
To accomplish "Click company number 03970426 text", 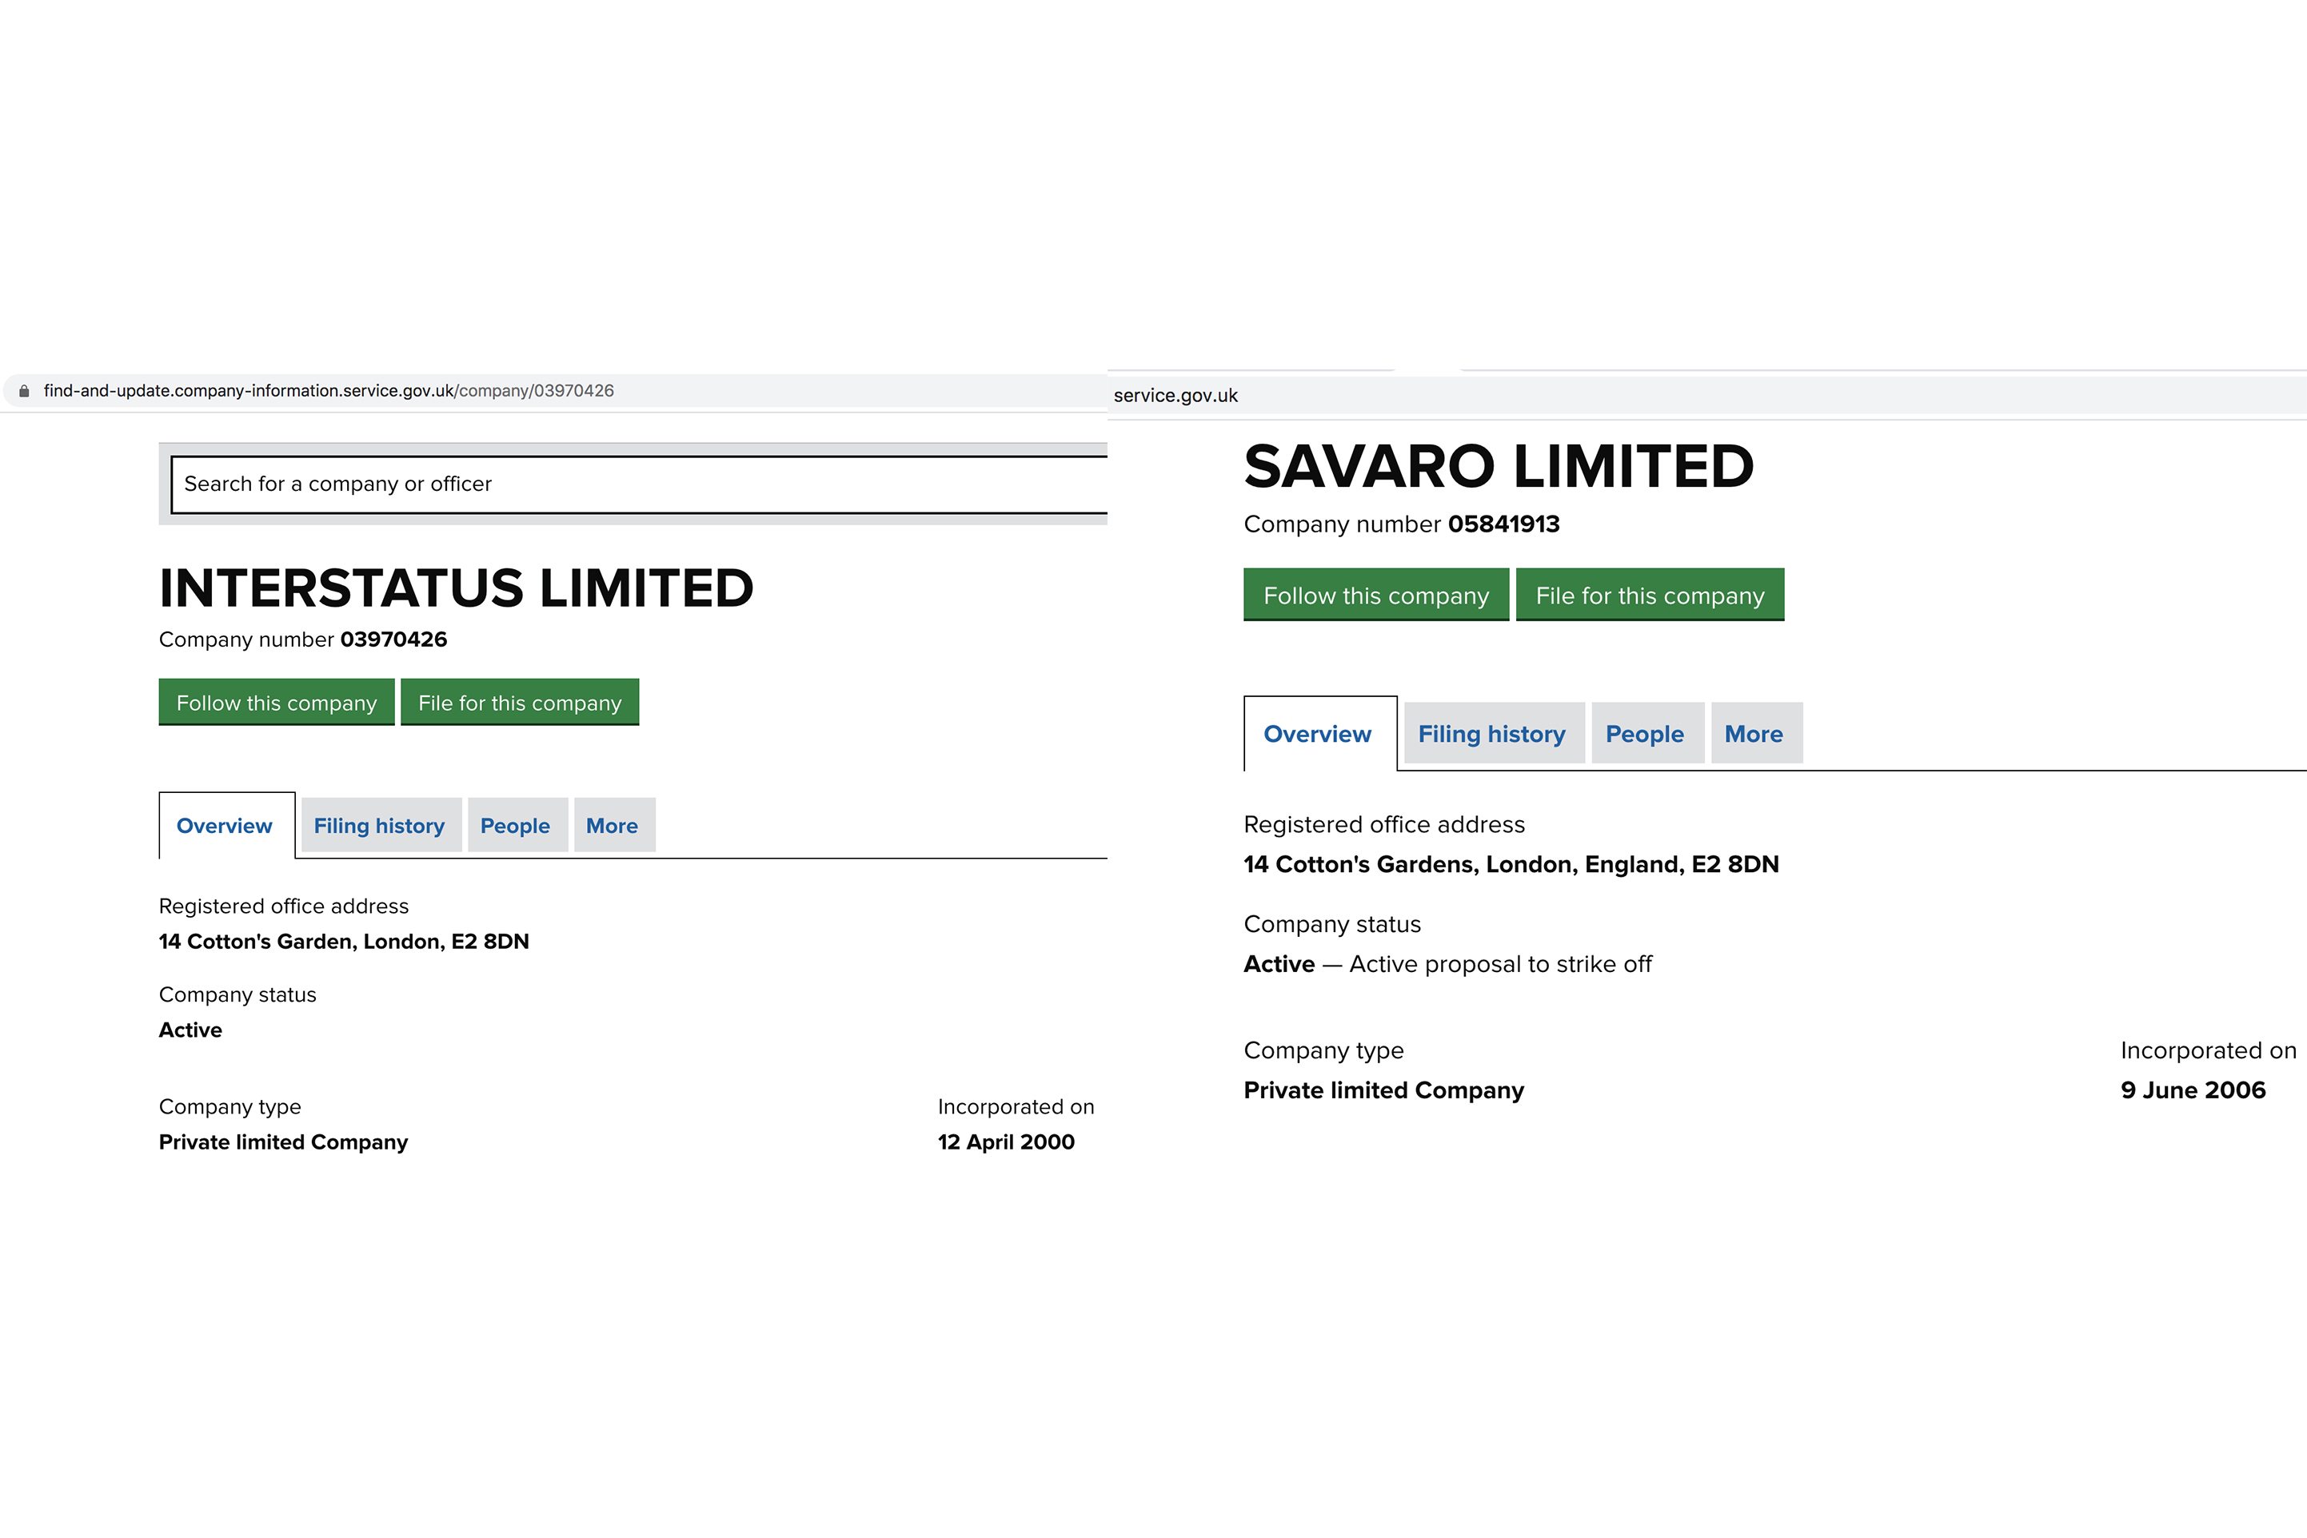I will click(393, 640).
